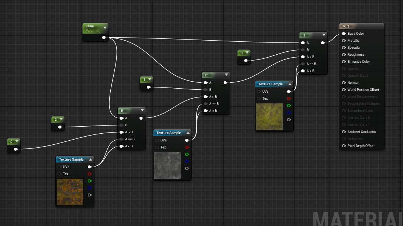This screenshot has width=403, height=226.
Task: Expand arrow of If node wired to constant 2
Action: [142, 110]
